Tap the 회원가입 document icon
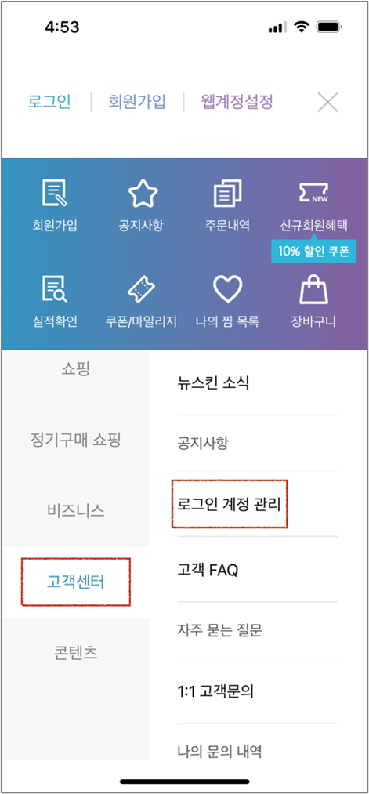This screenshot has width=369, height=794. [55, 194]
